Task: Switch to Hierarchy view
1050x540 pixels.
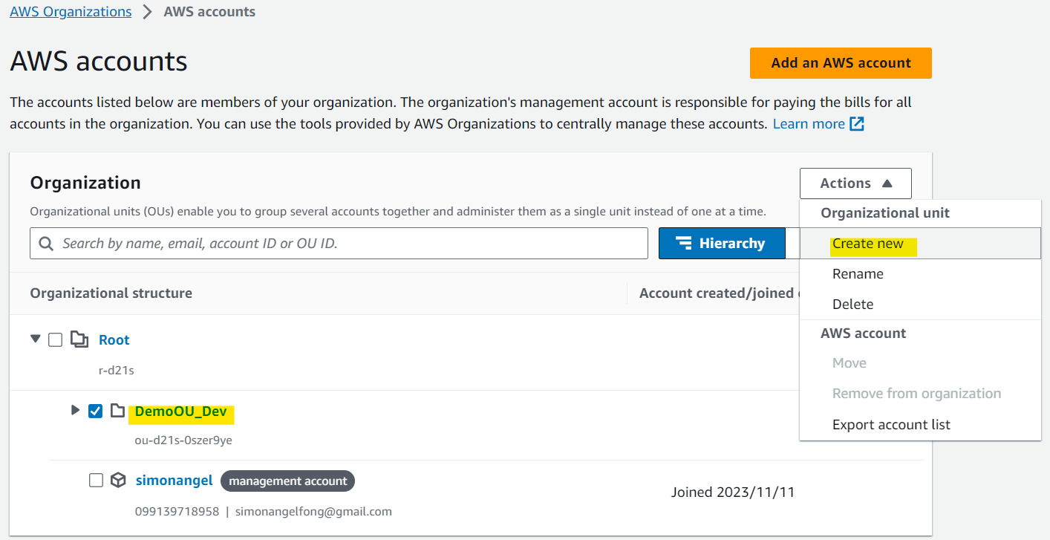Action: click(x=722, y=244)
